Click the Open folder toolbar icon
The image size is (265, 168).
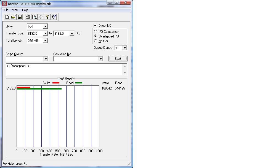13,17
